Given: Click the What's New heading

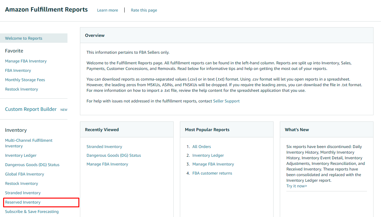Looking at the screenshot, I should (x=297, y=130).
